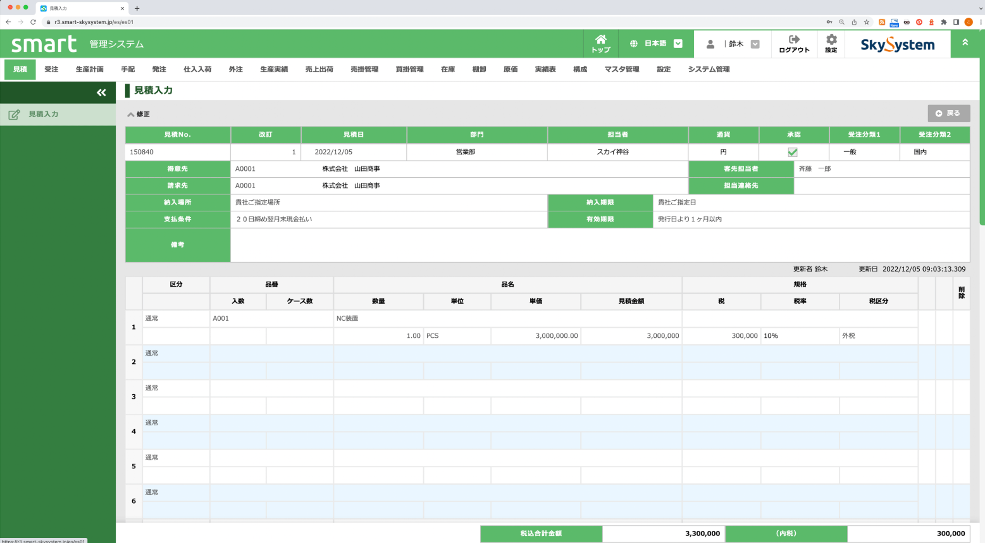Toggle the 承認 approval checkbox
The width and height of the screenshot is (985, 543).
click(x=792, y=152)
